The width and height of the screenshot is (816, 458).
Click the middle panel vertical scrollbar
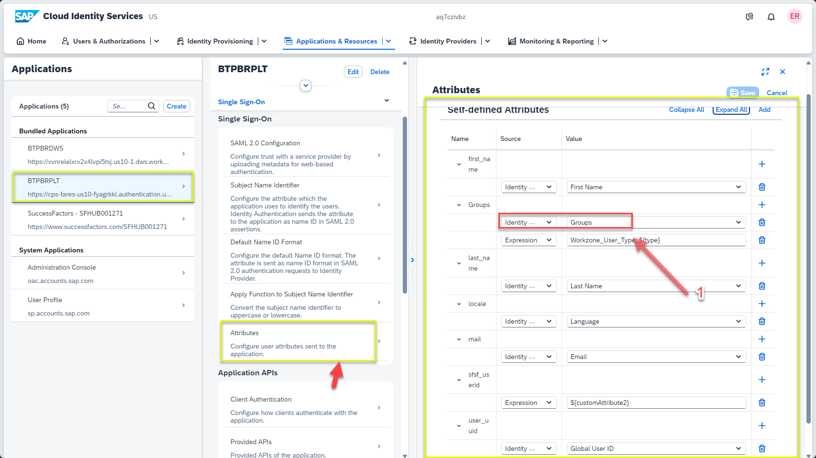pyautogui.click(x=405, y=206)
